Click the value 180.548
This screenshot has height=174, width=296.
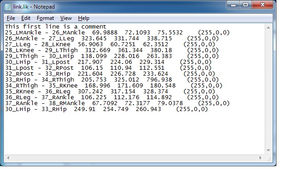click(163, 85)
